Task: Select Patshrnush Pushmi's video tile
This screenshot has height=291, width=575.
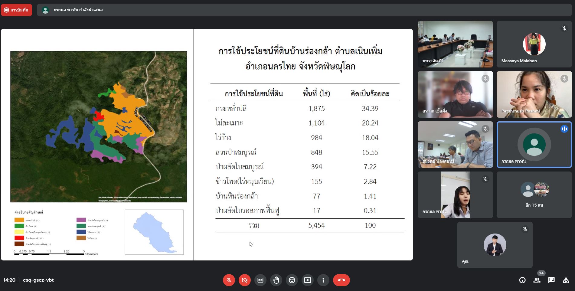Action: tap(534, 94)
